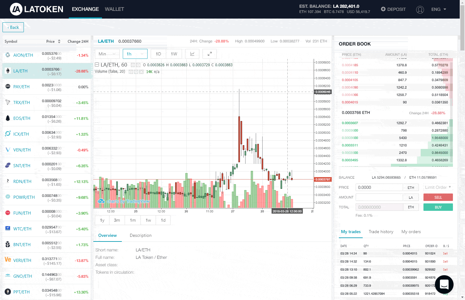Screen dimensions: 465x300
Task: Focus the AMOUNT input field
Action: (379, 197)
